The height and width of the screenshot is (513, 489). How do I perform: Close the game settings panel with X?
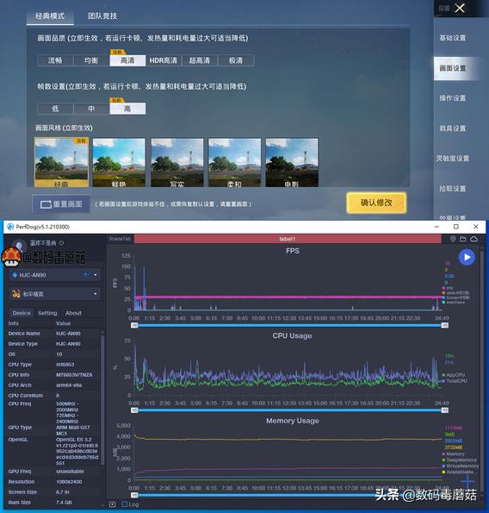pos(460,8)
